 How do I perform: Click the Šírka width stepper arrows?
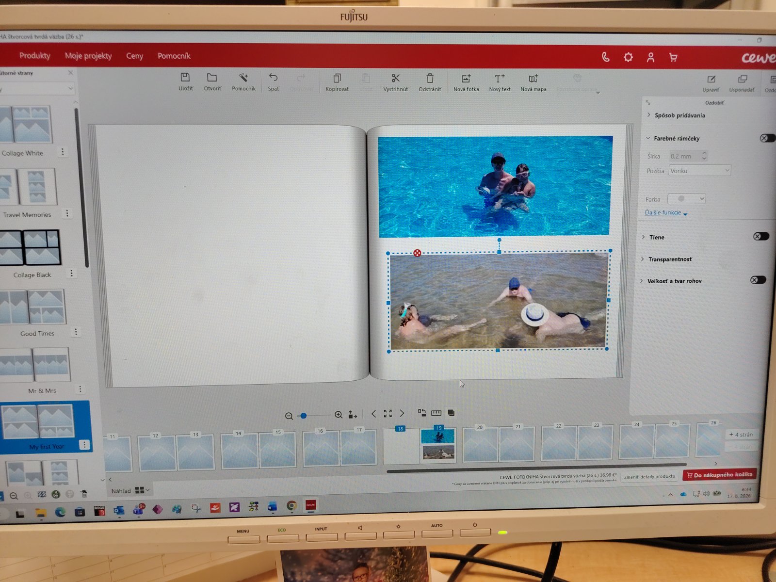coord(704,156)
